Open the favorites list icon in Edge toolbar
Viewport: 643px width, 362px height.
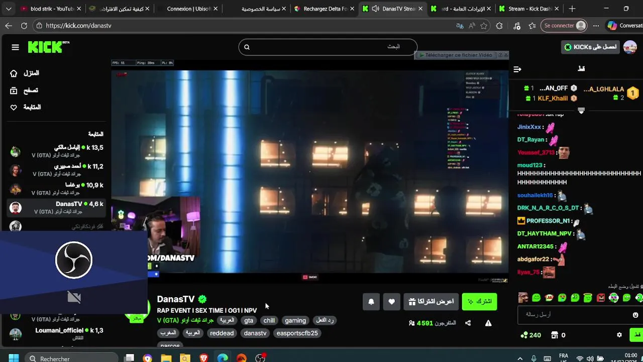click(x=532, y=26)
